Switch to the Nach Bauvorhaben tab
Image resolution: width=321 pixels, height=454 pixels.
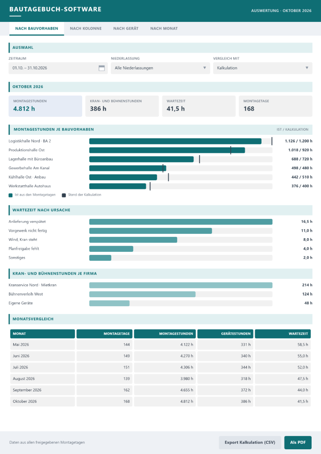37,28
